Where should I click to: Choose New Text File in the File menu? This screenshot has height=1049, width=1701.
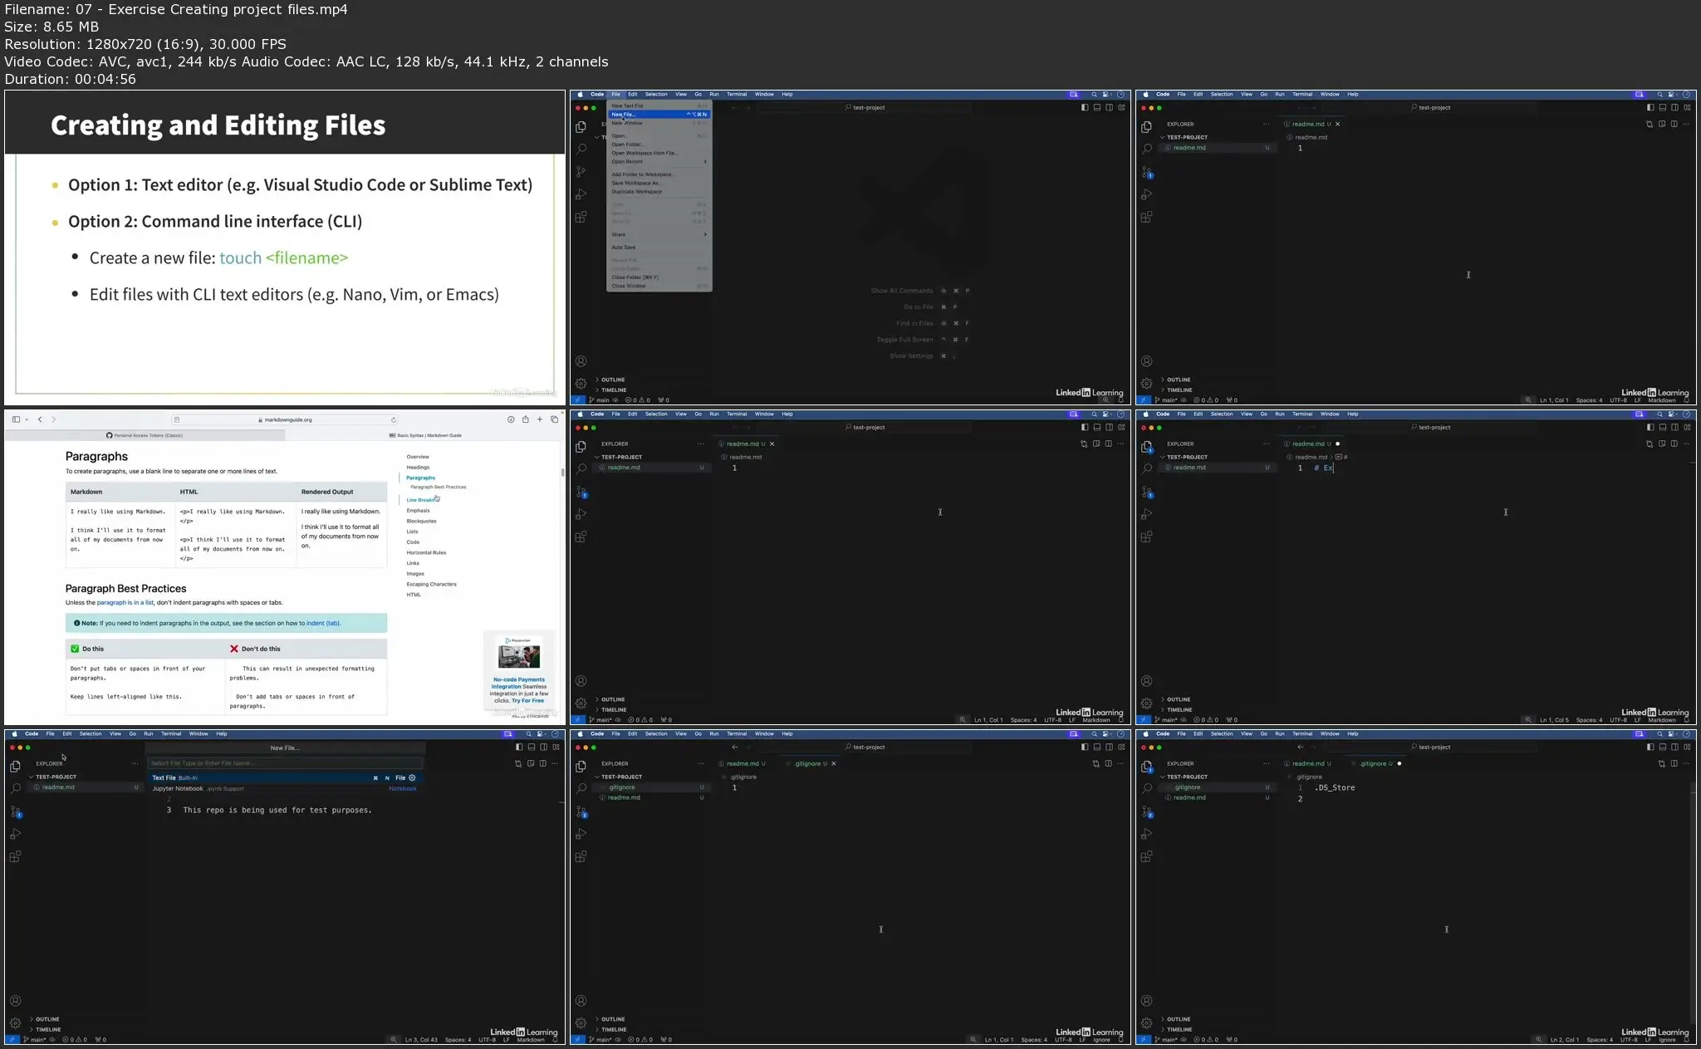pos(659,105)
